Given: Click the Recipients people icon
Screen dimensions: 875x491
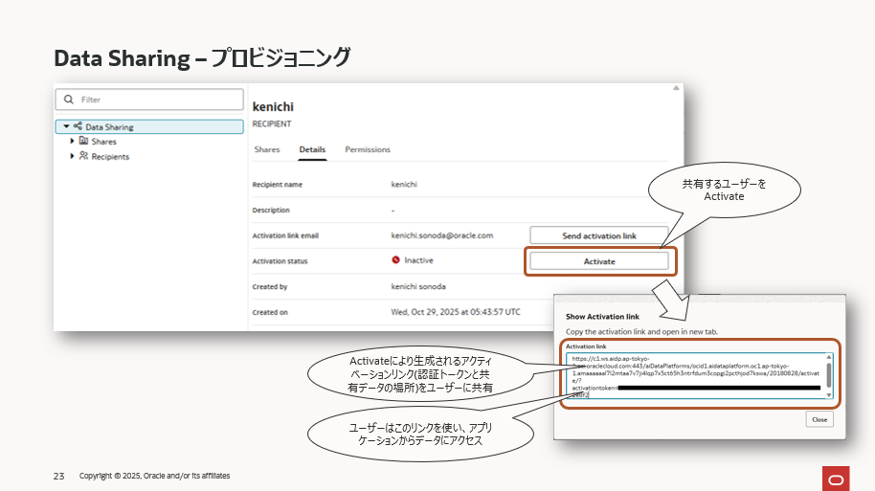Looking at the screenshot, I should pyautogui.click(x=83, y=156).
